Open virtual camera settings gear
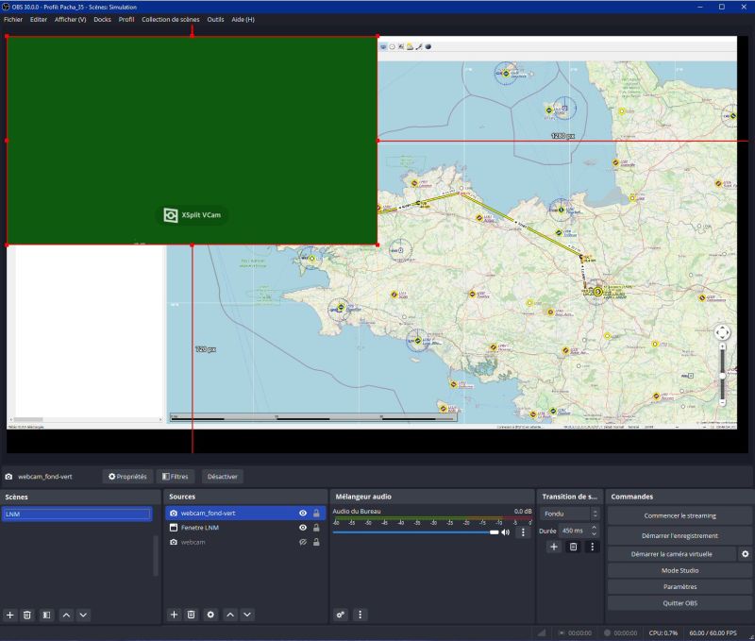This screenshot has height=641, width=755. tap(745, 554)
